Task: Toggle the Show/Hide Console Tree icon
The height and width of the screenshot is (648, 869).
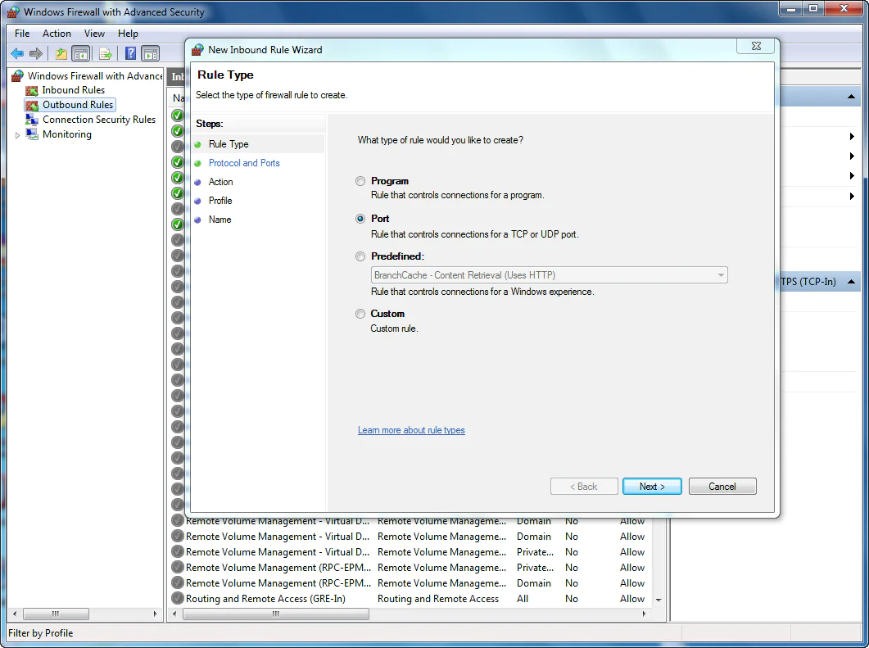Action: [x=81, y=54]
